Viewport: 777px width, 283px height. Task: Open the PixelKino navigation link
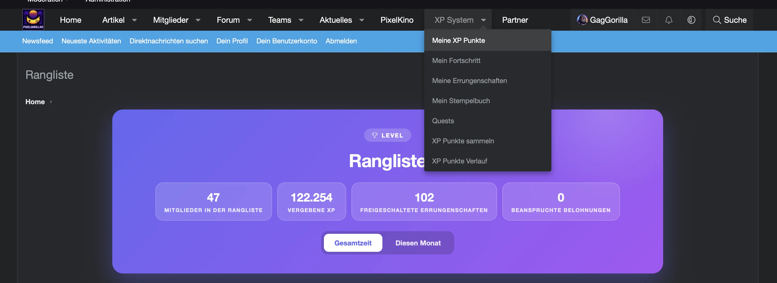(x=397, y=20)
